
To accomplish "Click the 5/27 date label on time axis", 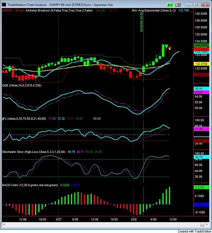I will (x=59, y=219).
